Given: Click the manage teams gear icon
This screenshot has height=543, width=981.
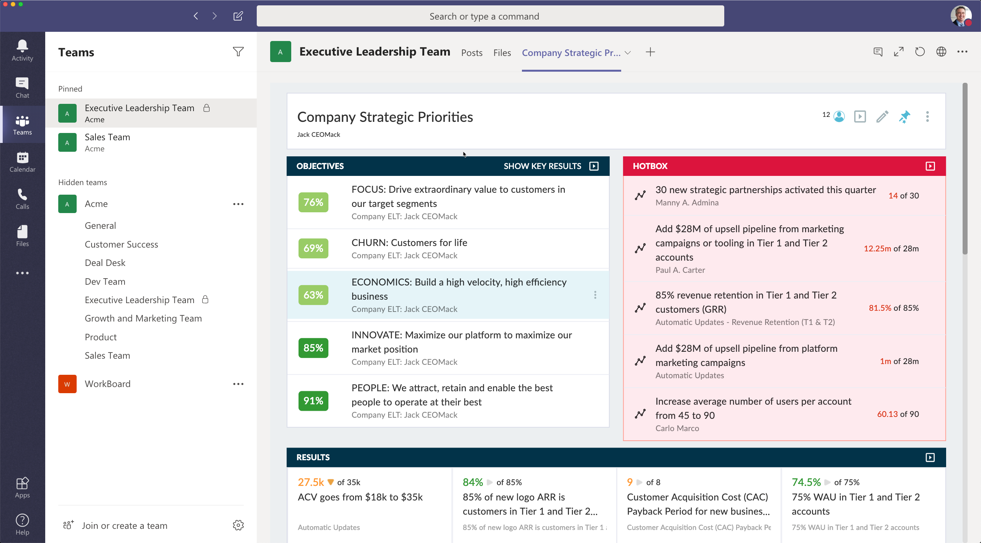Looking at the screenshot, I should (238, 525).
